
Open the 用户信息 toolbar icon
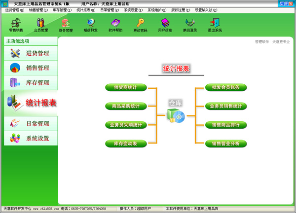coord(165,25)
